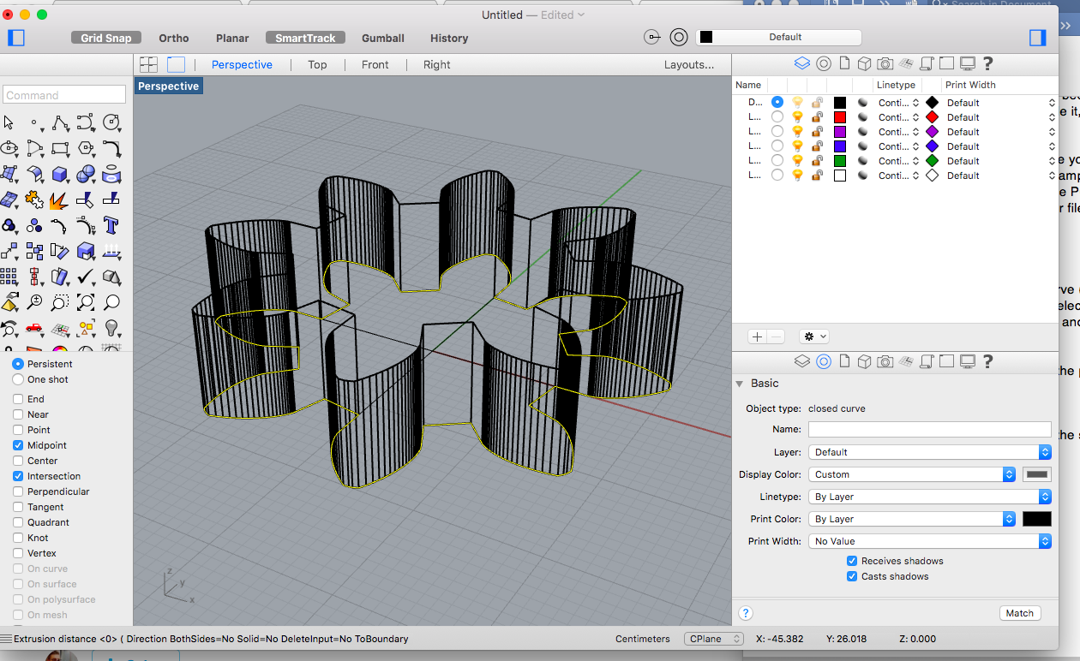Enable the End object snap
1080x661 pixels.
(18, 399)
